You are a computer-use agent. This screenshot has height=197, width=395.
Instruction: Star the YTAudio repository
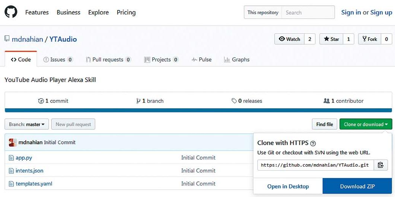pos(331,39)
